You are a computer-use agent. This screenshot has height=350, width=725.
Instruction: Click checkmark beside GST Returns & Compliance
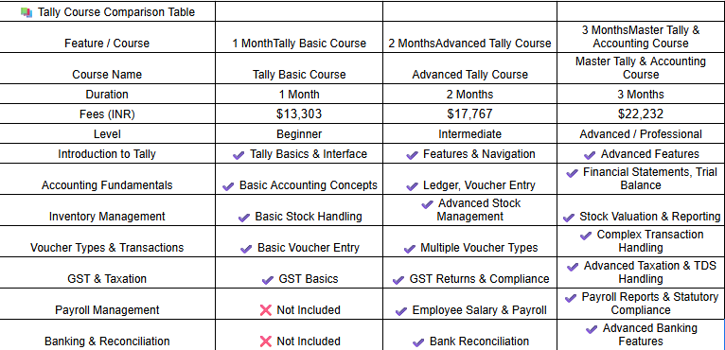coord(398,280)
